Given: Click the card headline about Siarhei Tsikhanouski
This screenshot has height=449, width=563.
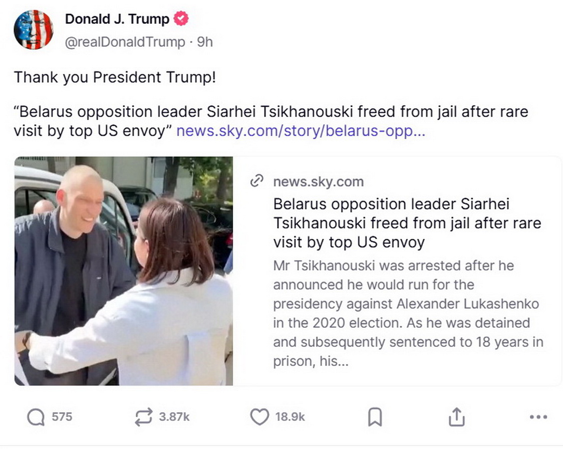Looking at the screenshot, I should pos(407,223).
